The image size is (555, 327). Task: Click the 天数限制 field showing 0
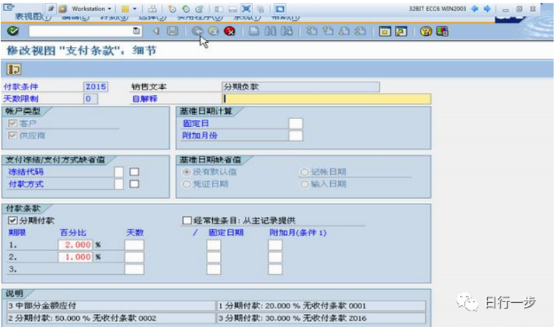[x=91, y=99]
